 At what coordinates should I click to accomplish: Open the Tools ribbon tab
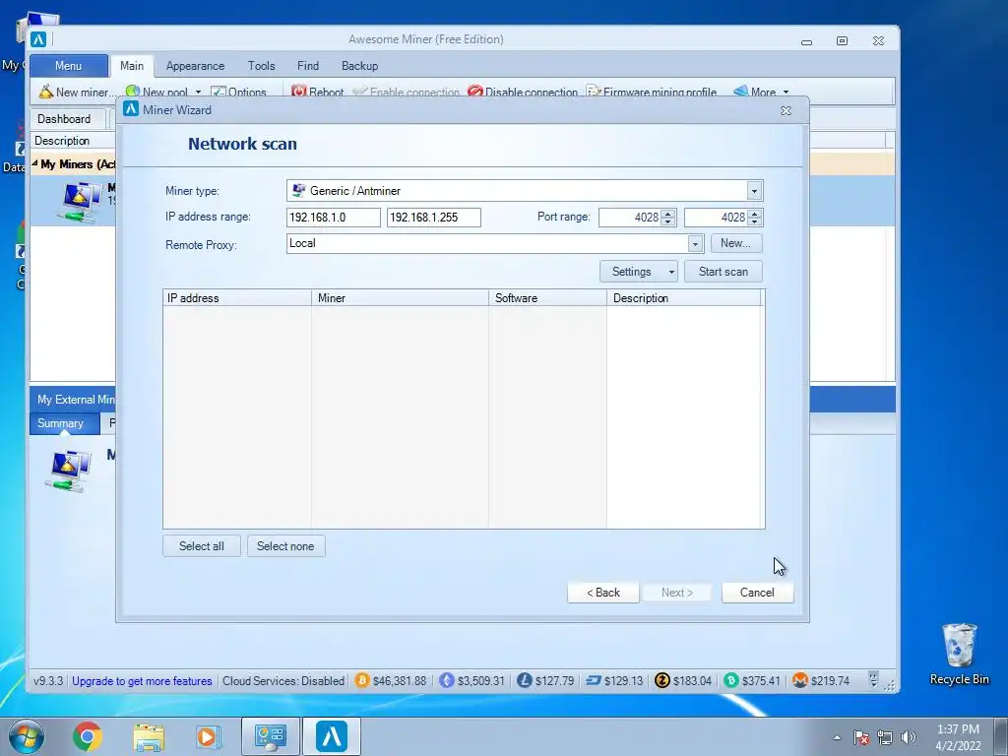(x=262, y=66)
